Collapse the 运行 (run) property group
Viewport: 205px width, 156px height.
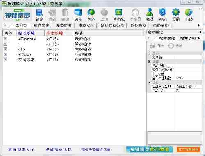pos(149,82)
